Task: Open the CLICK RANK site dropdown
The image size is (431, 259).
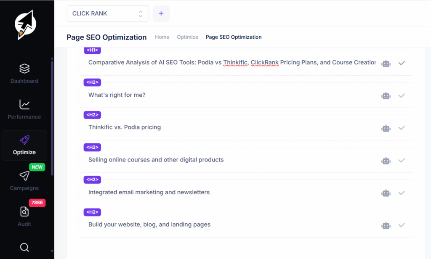Action: coord(108,13)
